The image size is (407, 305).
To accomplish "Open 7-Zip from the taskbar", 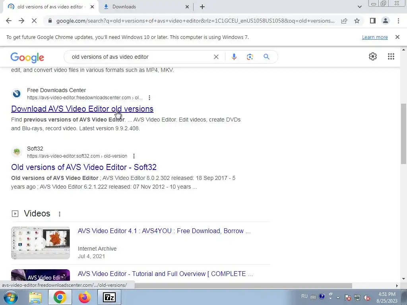I will coord(109,297).
